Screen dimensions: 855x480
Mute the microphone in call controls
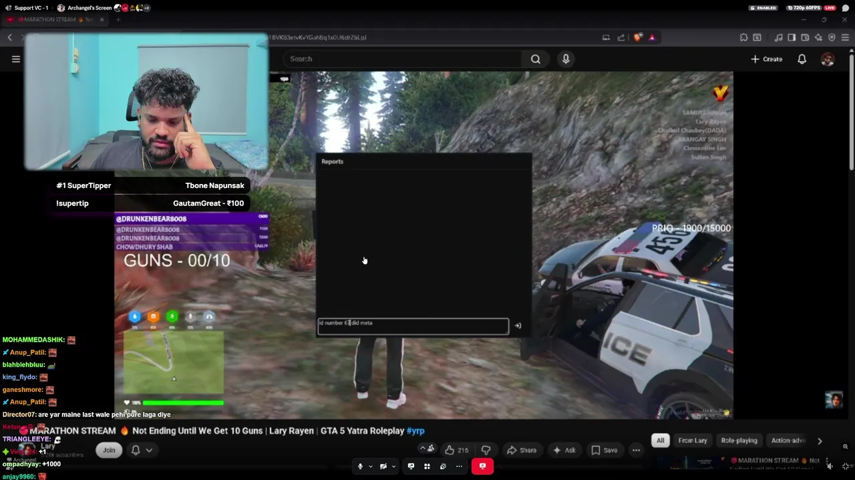pyautogui.click(x=360, y=466)
